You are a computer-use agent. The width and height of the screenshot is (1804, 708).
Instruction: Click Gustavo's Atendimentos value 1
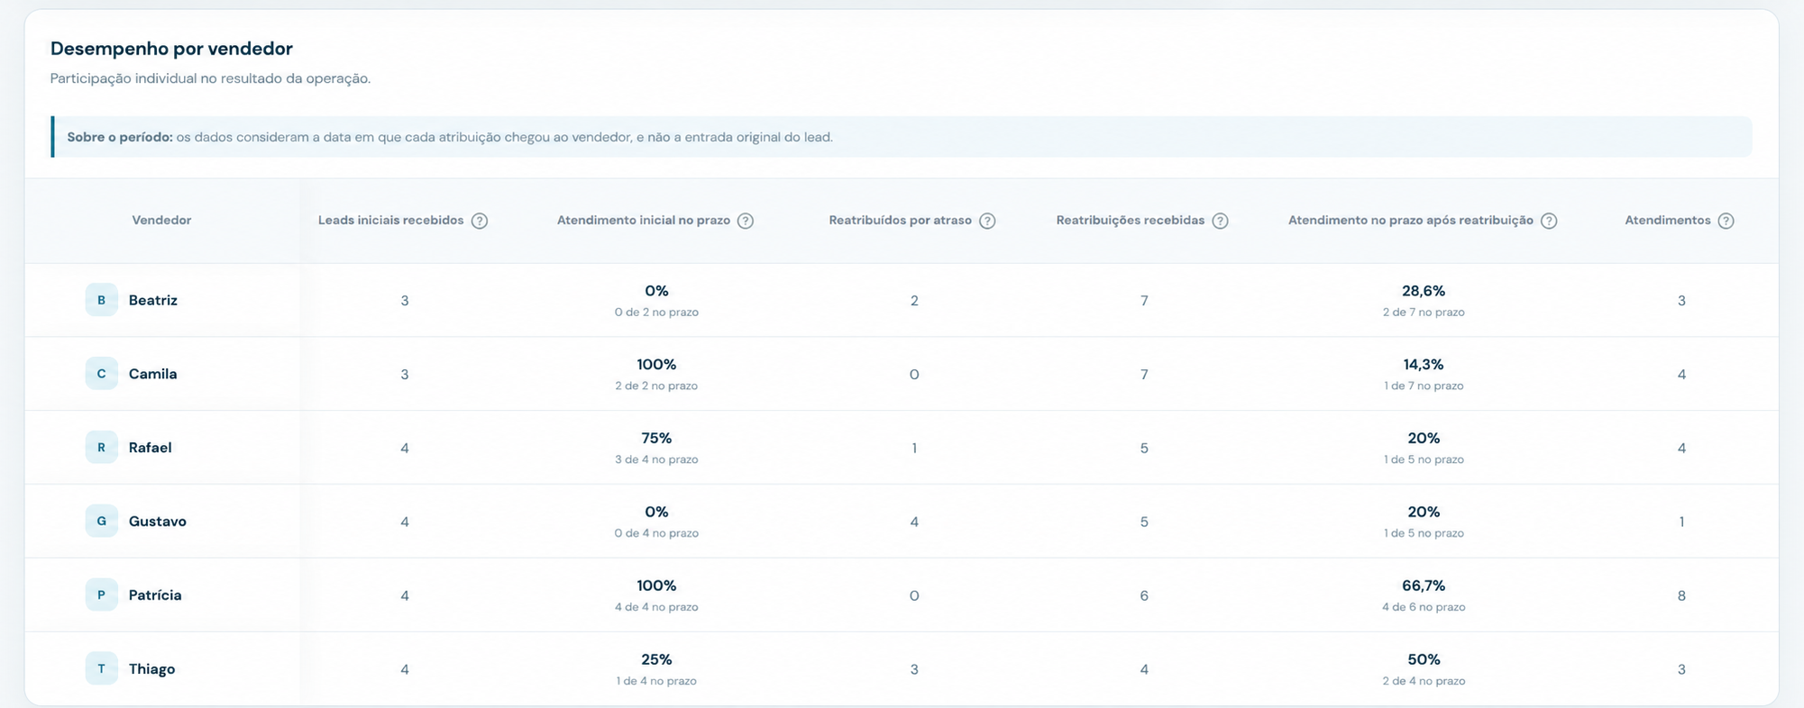coord(1681,522)
